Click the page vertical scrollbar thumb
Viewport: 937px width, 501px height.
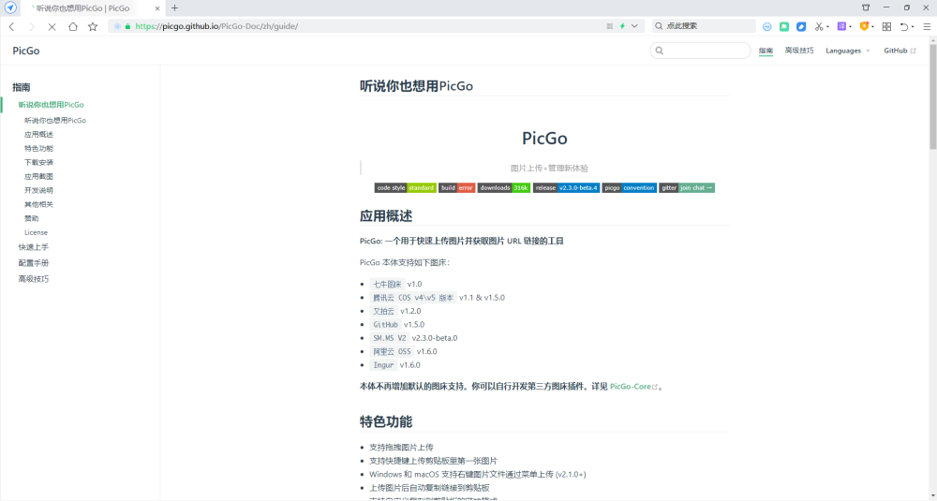[933, 96]
